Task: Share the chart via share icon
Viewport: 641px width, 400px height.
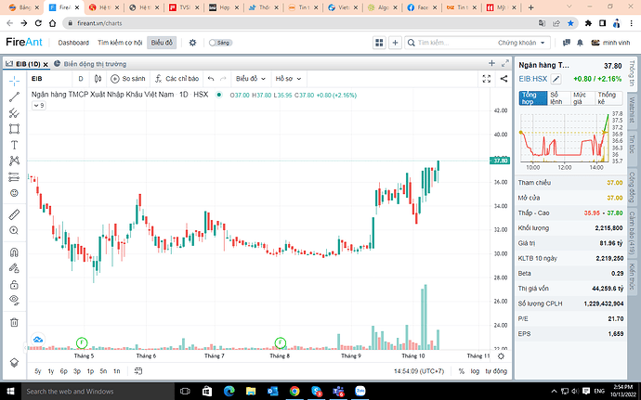Action: [x=504, y=79]
